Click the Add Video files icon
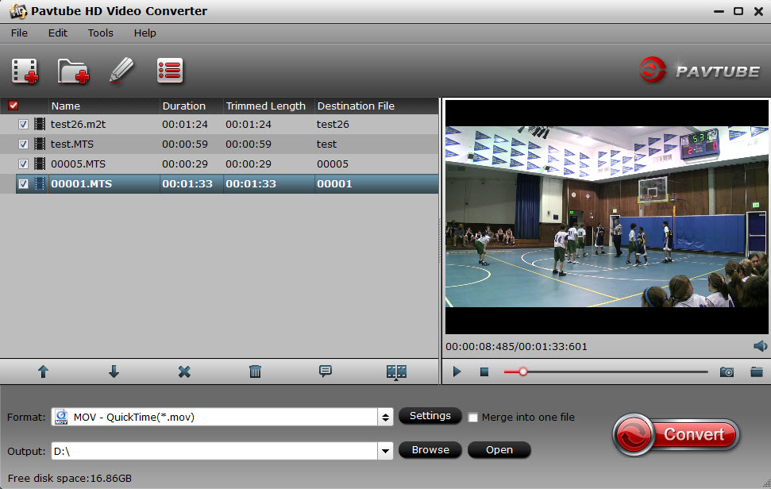The image size is (771, 489). [x=25, y=71]
